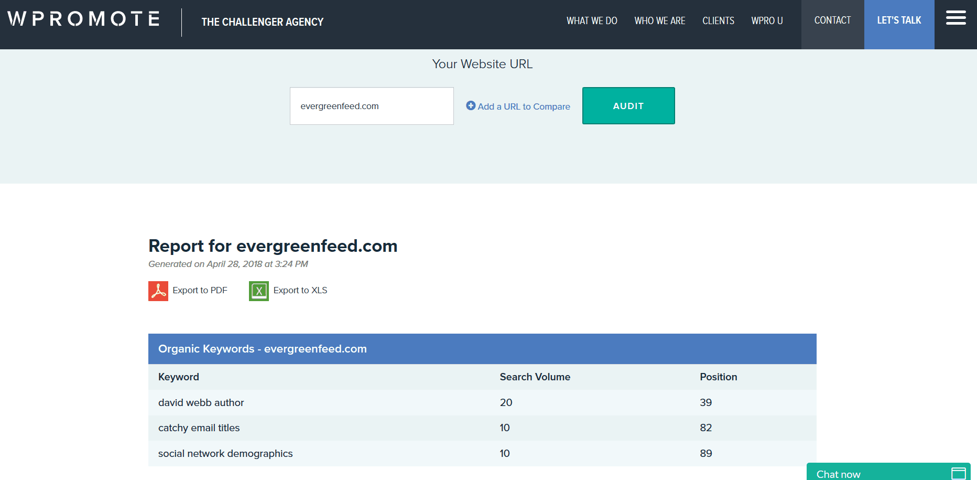This screenshot has width=977, height=480.
Task: Click search volume 10 for social network demographics
Action: point(504,453)
